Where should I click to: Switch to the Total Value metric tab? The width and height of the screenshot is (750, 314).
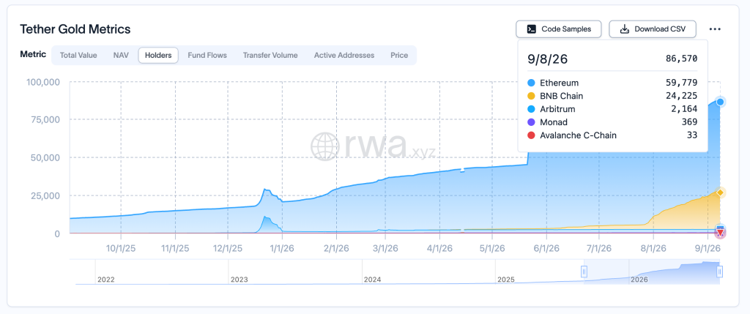78,56
